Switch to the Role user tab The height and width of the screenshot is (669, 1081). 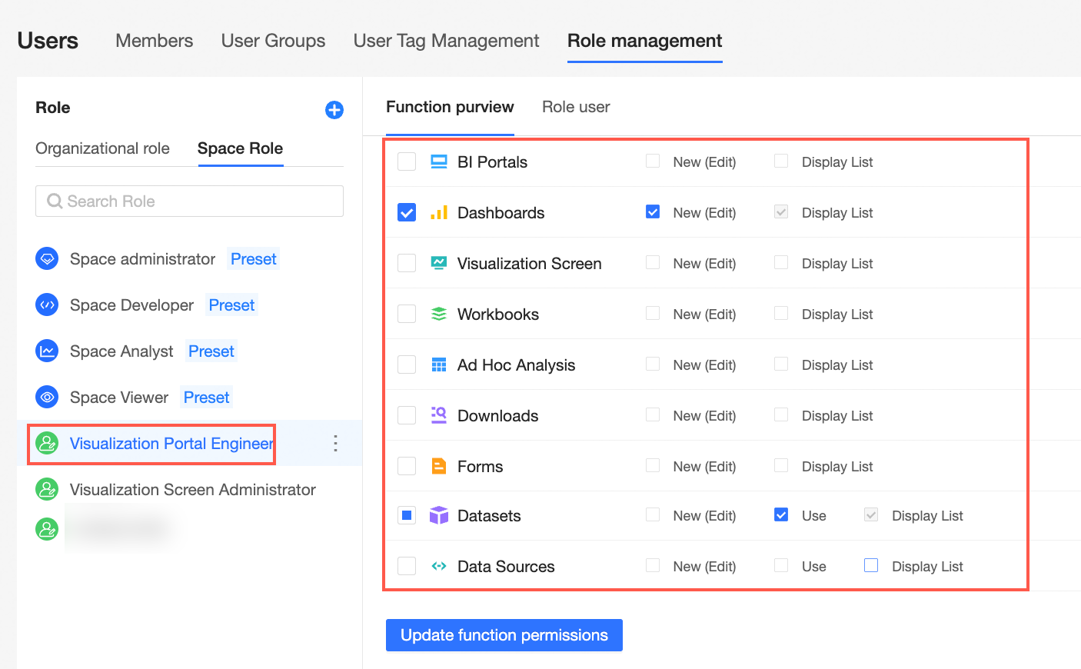[576, 107]
